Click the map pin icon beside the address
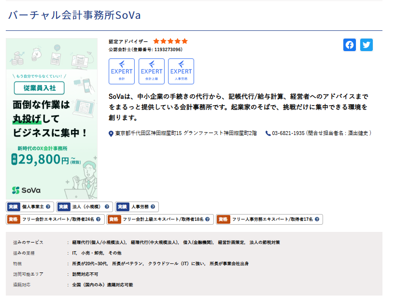 [111, 133]
